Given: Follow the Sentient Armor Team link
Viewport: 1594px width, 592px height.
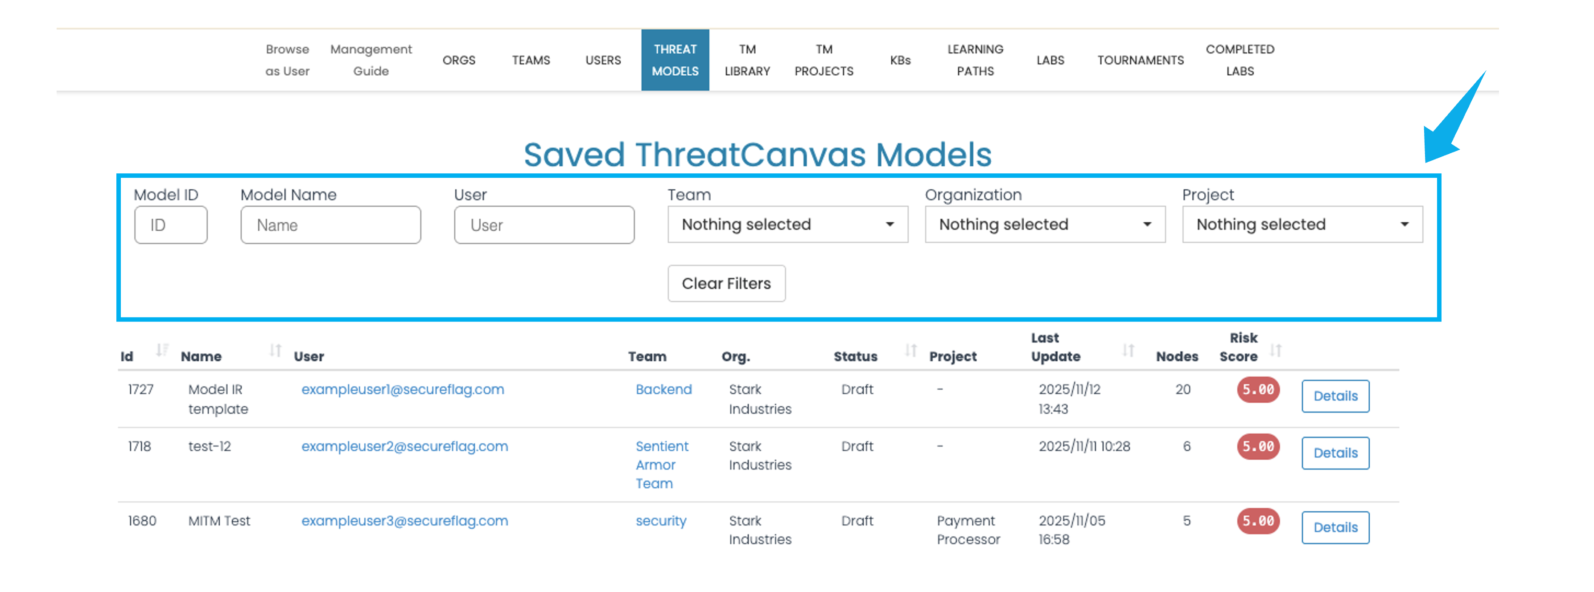Looking at the screenshot, I should point(661,465).
